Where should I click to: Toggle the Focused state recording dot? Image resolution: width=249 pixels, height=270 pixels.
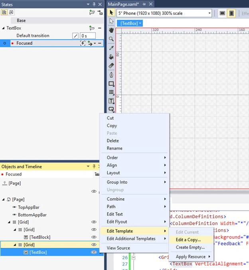click(12, 43)
